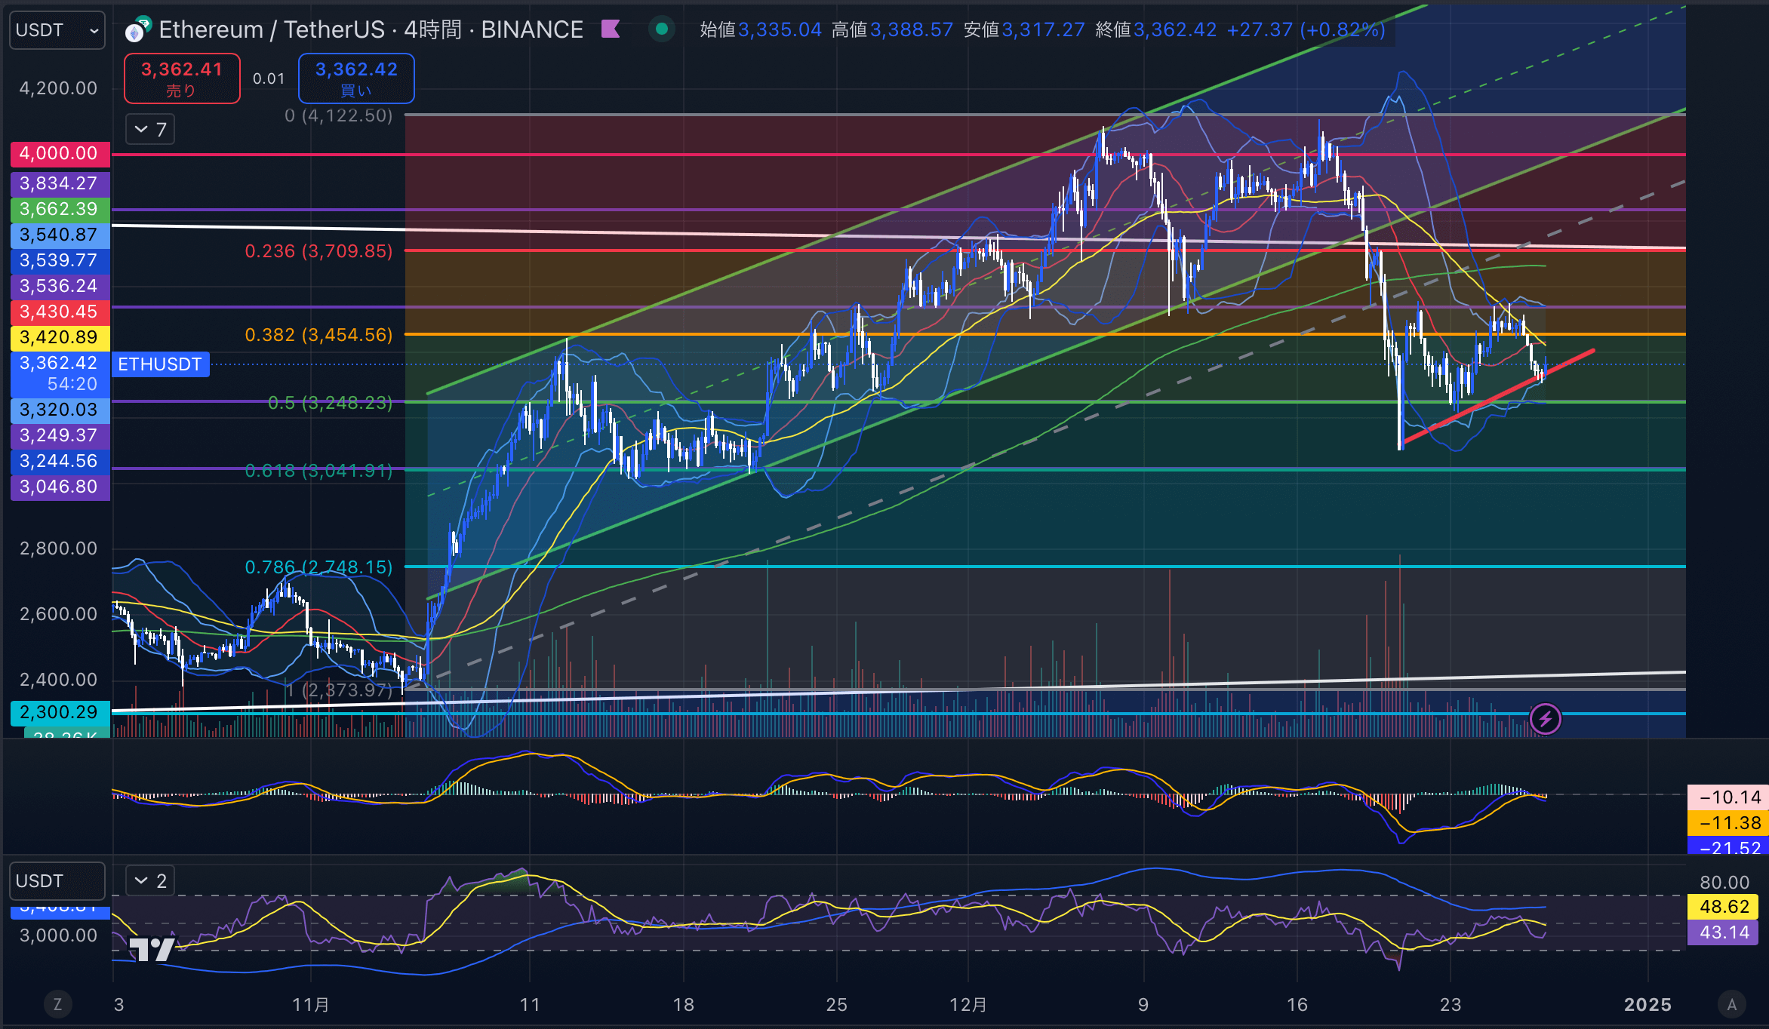Collapse the indicator legend showing 7
Viewport: 1769px width, 1029px height.
[x=150, y=130]
